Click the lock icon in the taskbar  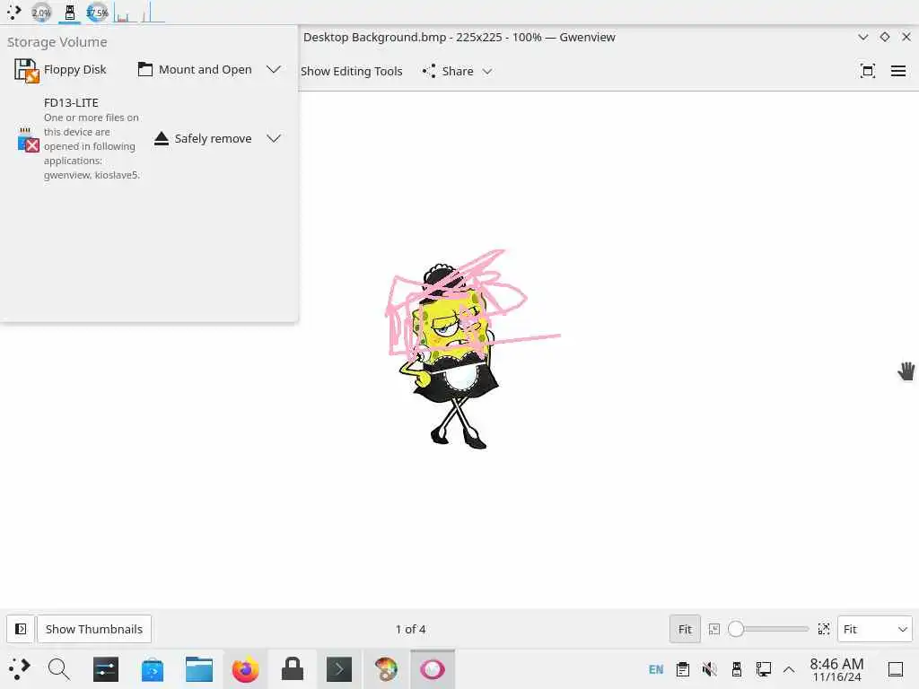tap(293, 669)
